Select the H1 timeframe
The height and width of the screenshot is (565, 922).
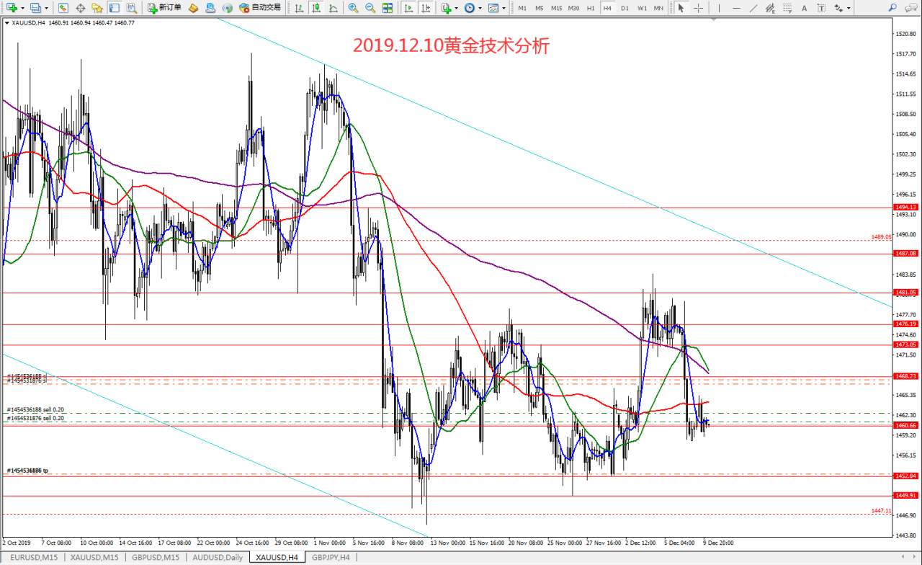tap(591, 7)
